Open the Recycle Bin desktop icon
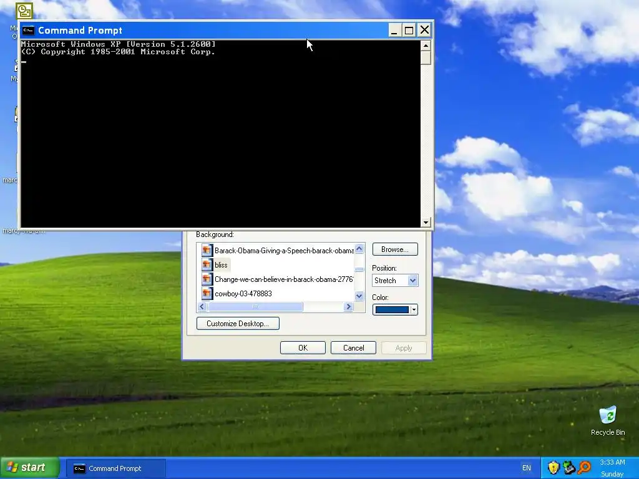The image size is (639, 479). point(608,421)
